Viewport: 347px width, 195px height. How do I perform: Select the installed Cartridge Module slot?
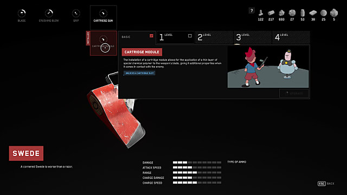tap(104, 43)
